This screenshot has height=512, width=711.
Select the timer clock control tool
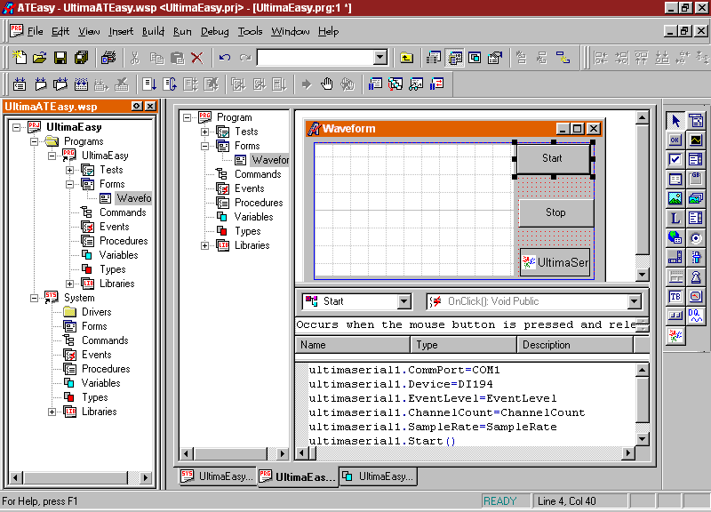coord(696,296)
